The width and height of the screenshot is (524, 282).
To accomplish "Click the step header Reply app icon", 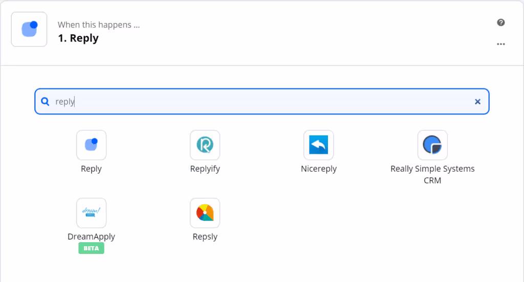I will tap(29, 29).
